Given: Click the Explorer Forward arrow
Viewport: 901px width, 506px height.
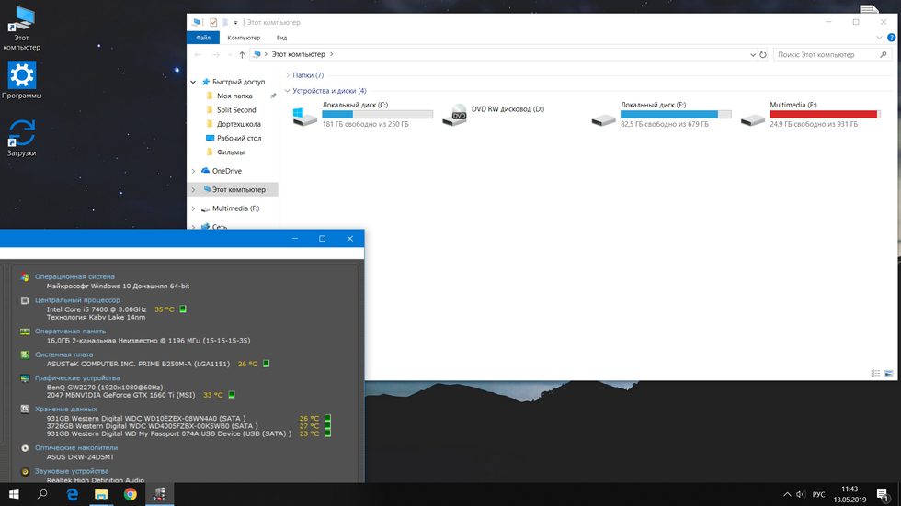Looking at the screenshot, I should click(215, 54).
